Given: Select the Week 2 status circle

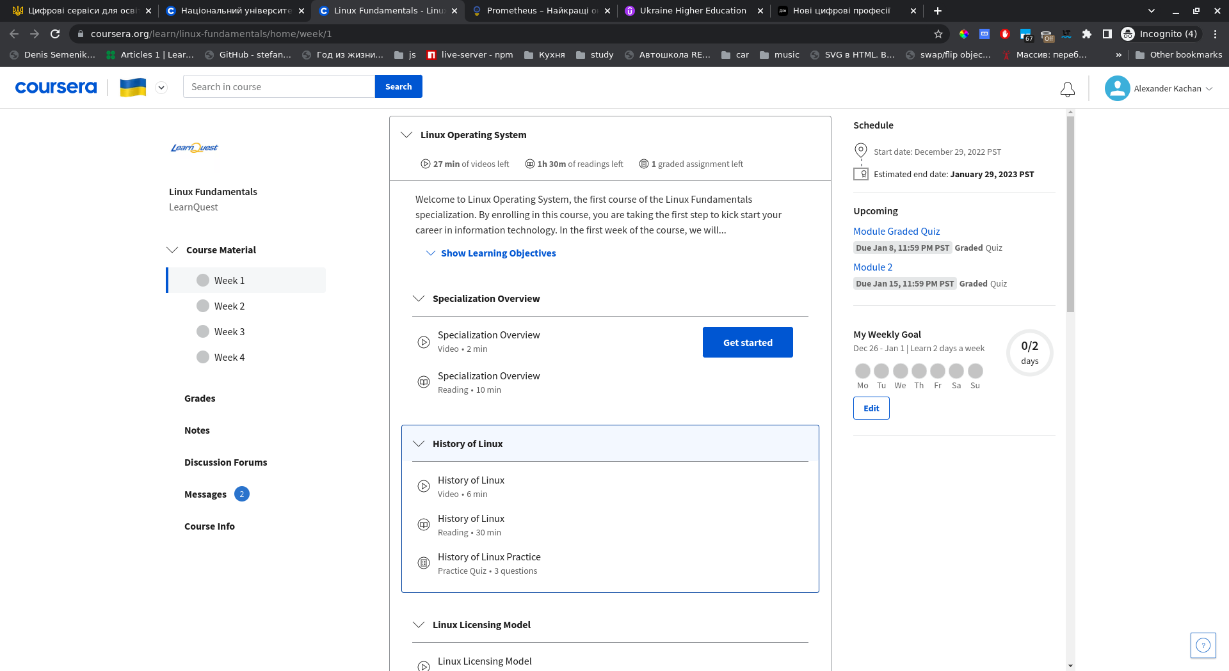Looking at the screenshot, I should (x=203, y=306).
